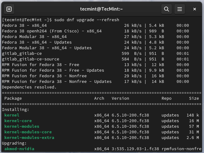Click the kernel-modules-core package name

point(28,132)
